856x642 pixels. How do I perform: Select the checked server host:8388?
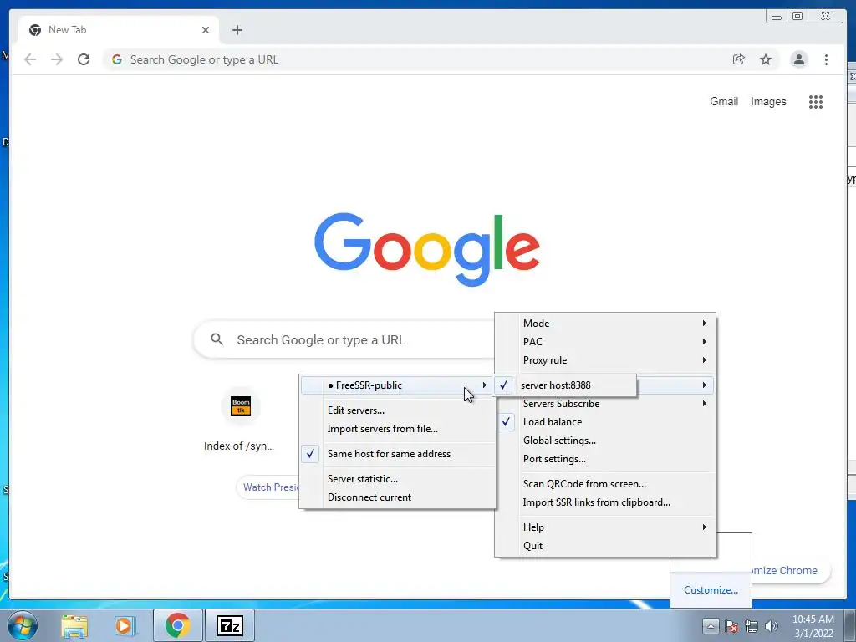(x=564, y=385)
